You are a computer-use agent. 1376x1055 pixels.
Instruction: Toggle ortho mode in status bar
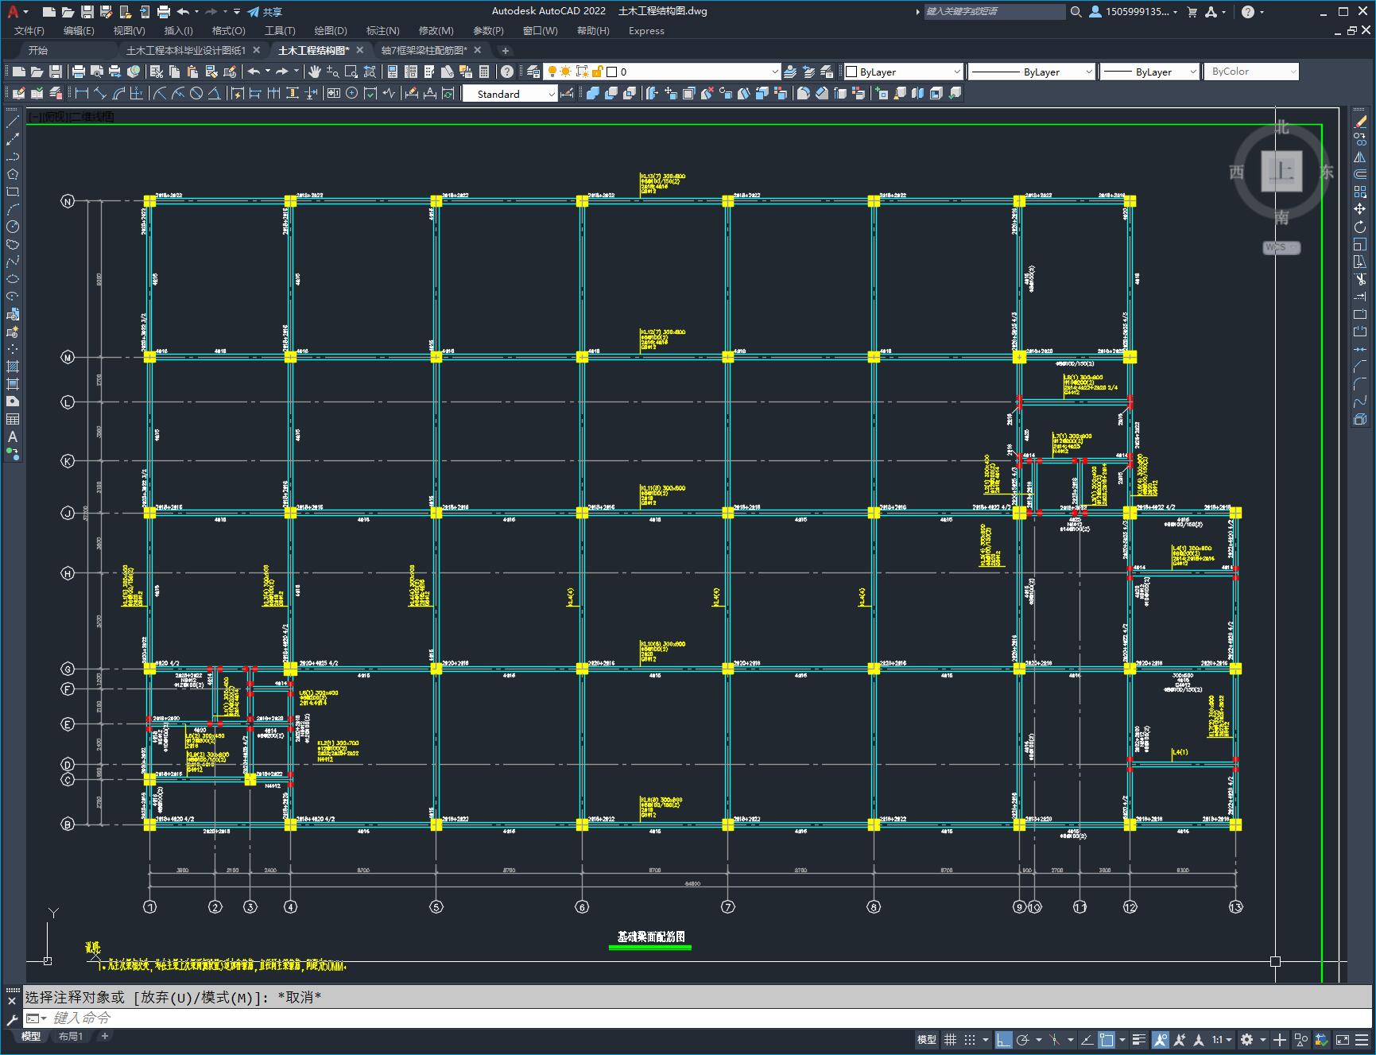1003,1039
